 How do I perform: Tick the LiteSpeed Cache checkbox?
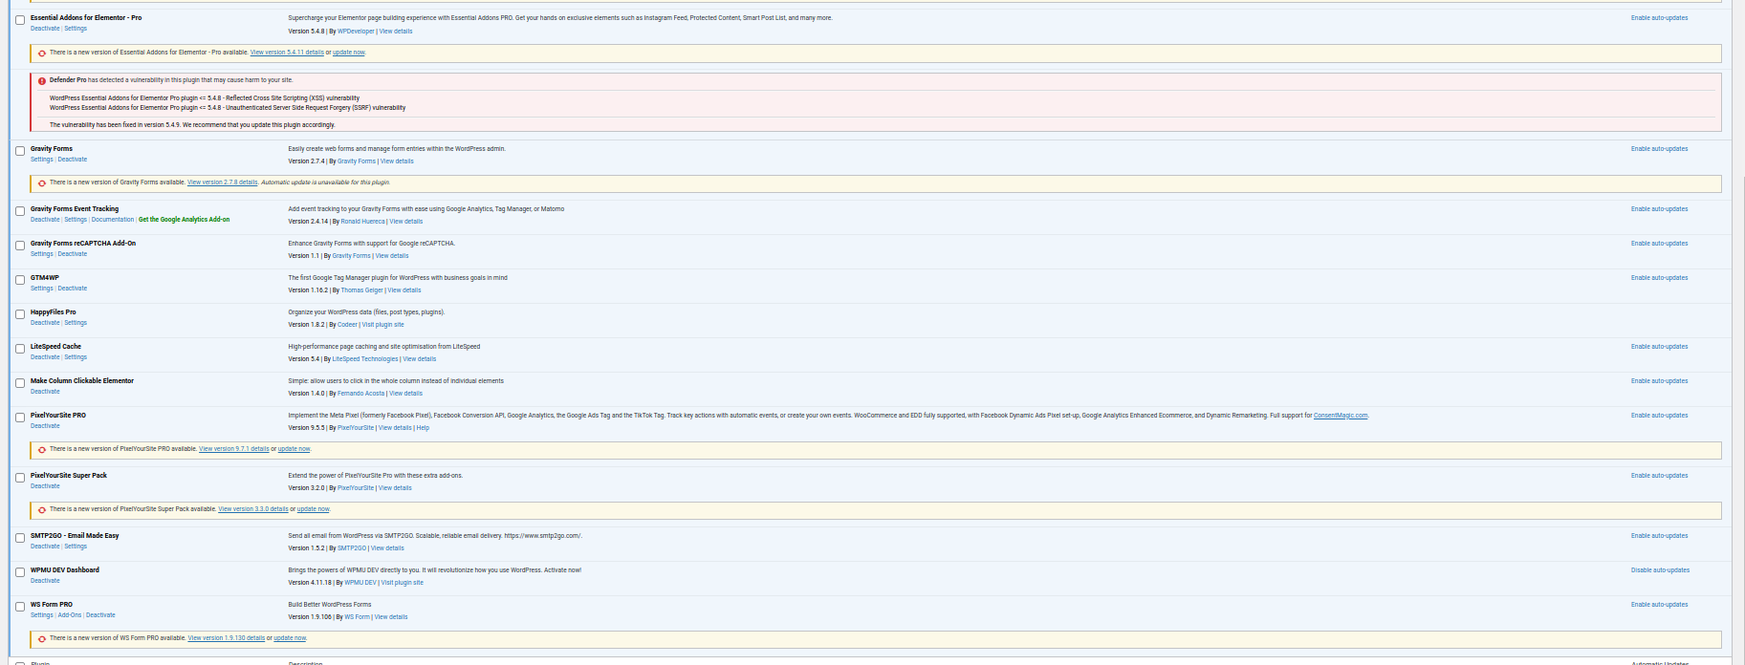(x=20, y=349)
